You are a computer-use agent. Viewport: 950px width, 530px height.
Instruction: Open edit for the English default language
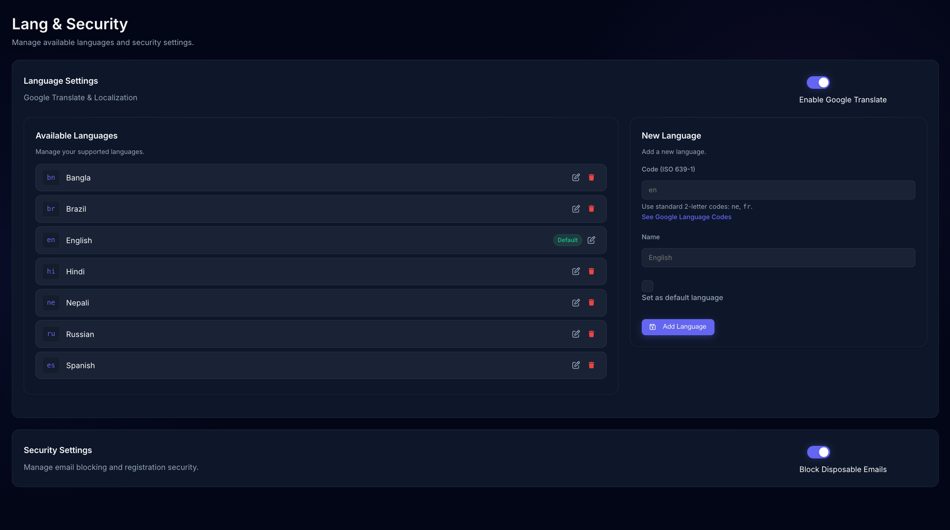[x=591, y=240]
